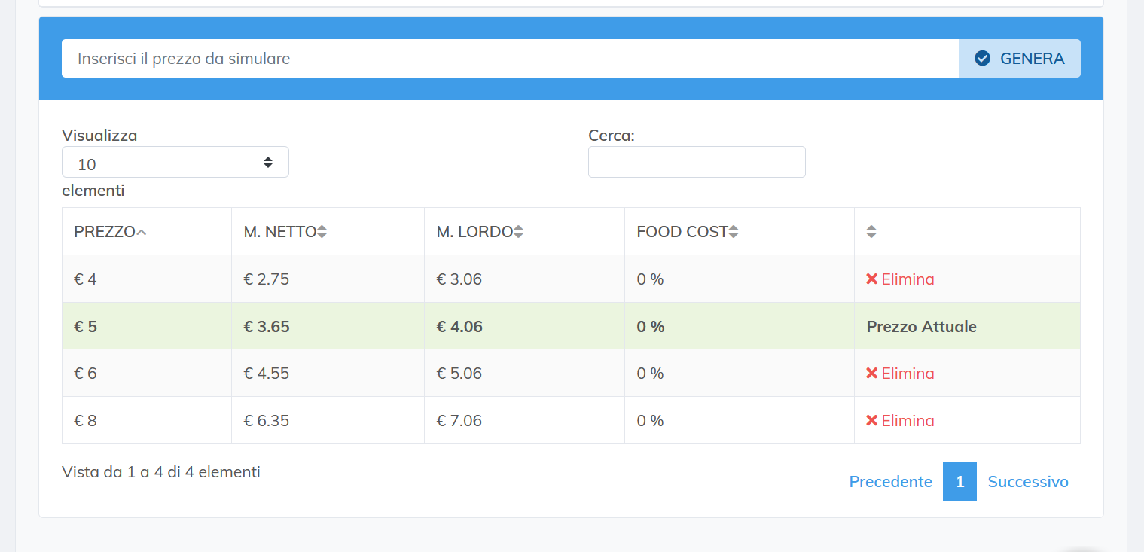
Task: Open the Visualizza elements count dropdown
Action: 175,163
